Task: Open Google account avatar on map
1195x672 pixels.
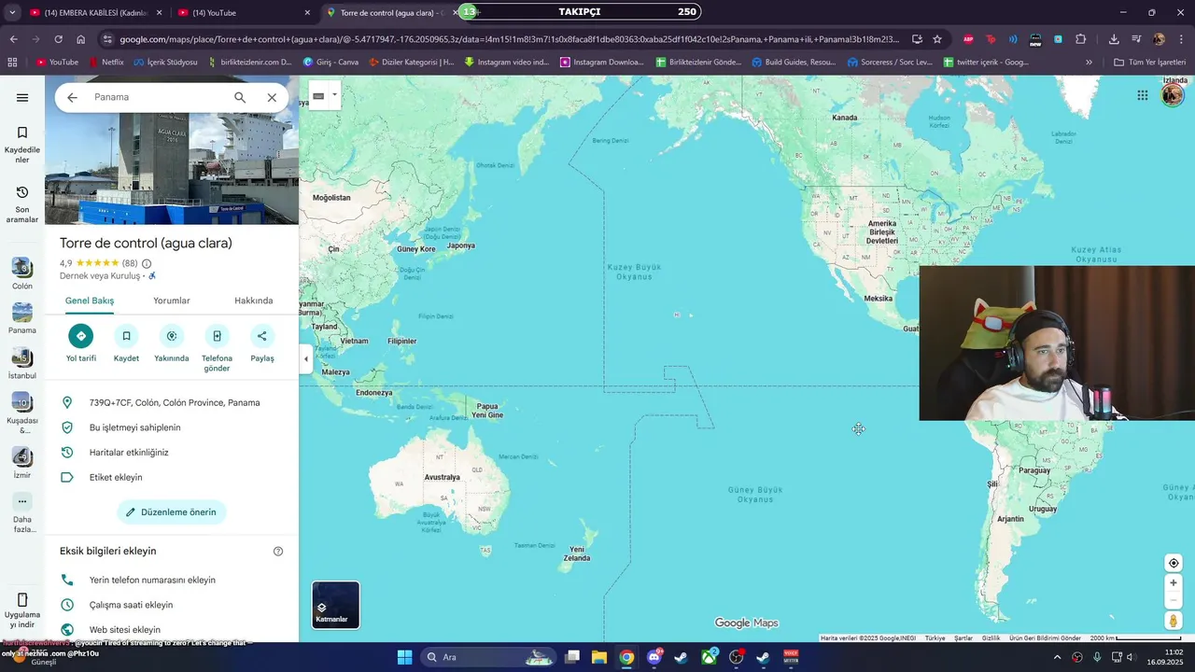Action: point(1173,95)
